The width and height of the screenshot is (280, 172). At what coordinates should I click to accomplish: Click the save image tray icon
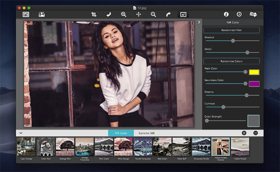[42, 14]
